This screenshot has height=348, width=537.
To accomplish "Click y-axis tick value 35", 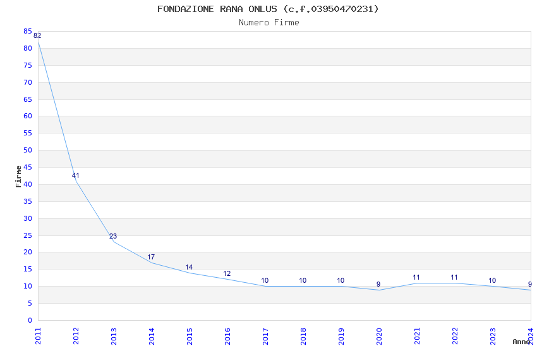I will [28, 201].
